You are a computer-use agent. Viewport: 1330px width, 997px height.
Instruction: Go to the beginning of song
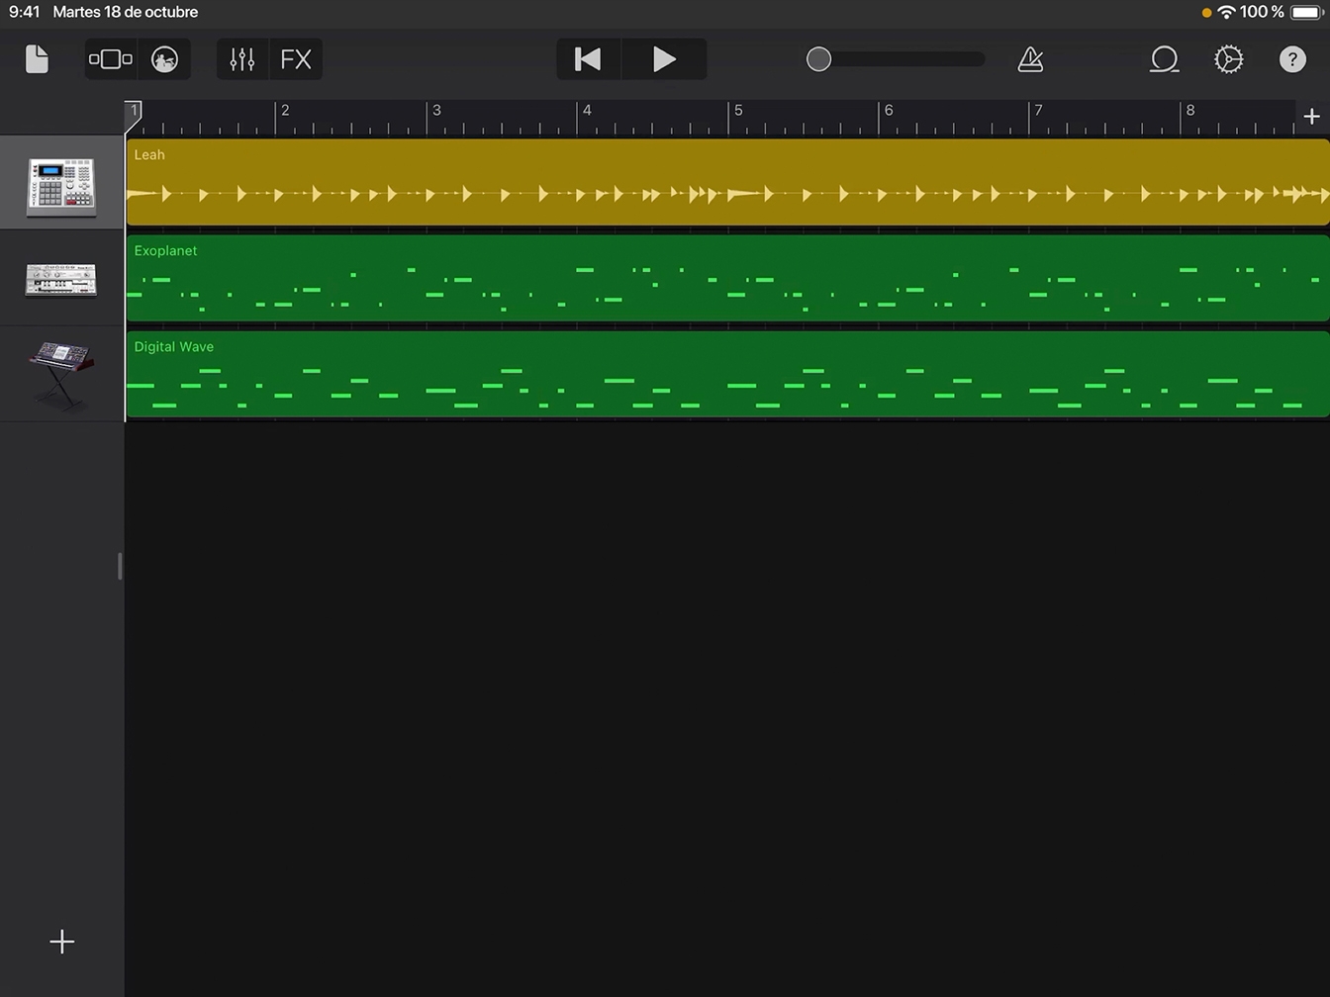click(x=589, y=59)
